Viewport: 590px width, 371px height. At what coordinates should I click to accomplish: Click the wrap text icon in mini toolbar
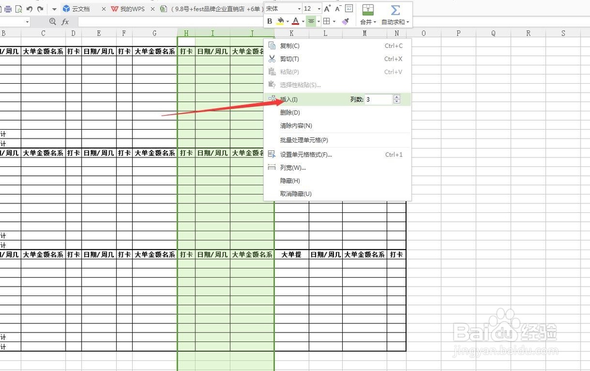(x=349, y=8)
